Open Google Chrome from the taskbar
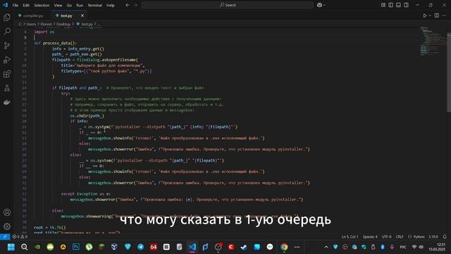The width and height of the screenshot is (451, 254). [284, 247]
